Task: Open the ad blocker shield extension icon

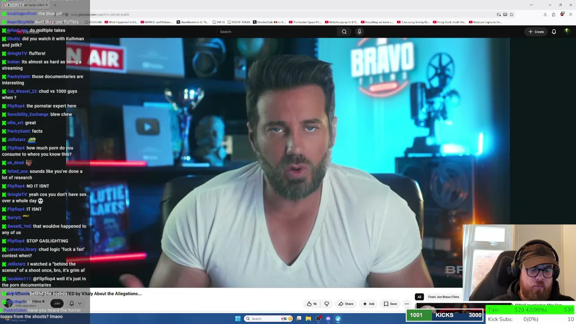Action: (x=562, y=14)
